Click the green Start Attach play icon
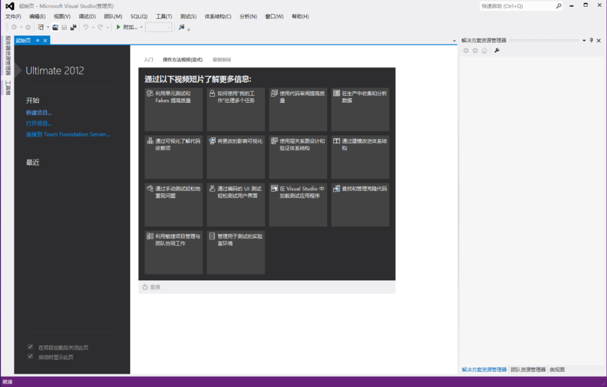607x387 pixels. 119,27
